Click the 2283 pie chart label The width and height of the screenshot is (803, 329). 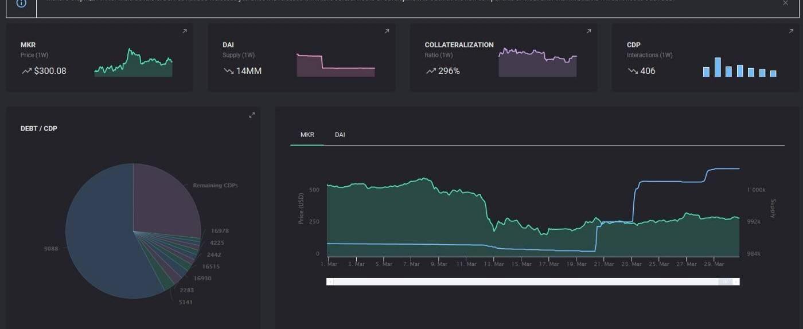[186, 291]
